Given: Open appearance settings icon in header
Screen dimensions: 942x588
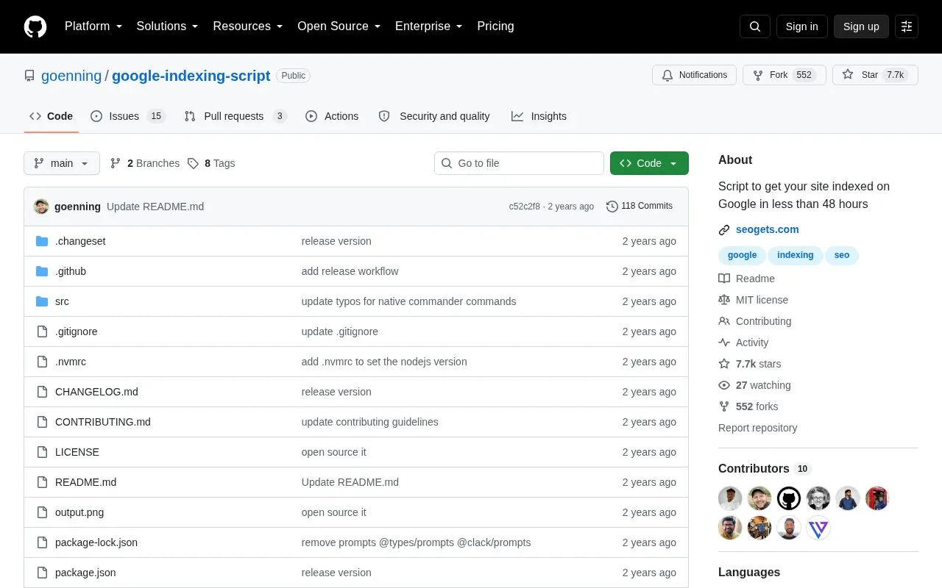Looking at the screenshot, I should coord(907,26).
